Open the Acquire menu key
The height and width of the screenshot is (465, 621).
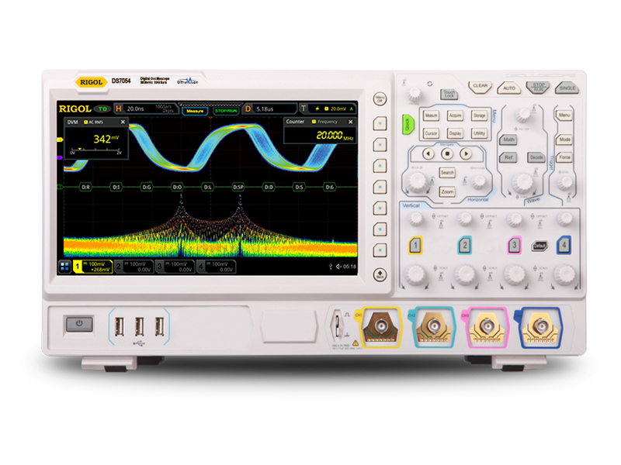click(x=455, y=115)
